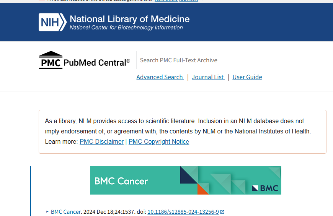Open Advanced Search
Viewport: 333px width, 216px height.
tap(160, 77)
